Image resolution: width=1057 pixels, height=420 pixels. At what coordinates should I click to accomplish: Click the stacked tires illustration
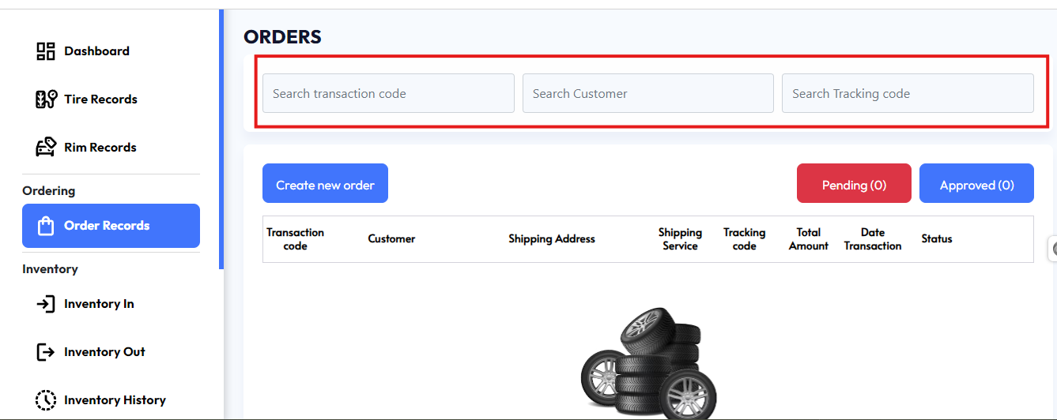648,363
